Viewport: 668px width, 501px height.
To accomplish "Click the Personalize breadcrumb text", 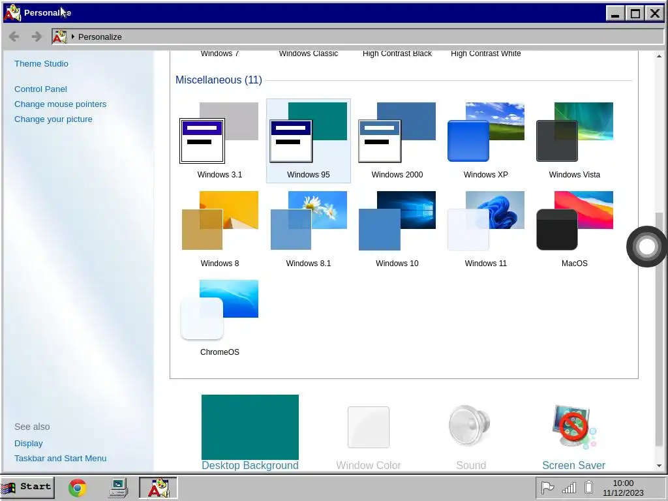I will pyautogui.click(x=100, y=37).
